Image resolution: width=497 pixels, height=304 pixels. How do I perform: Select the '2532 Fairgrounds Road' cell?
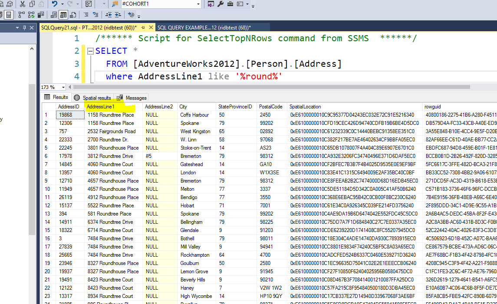(114, 131)
